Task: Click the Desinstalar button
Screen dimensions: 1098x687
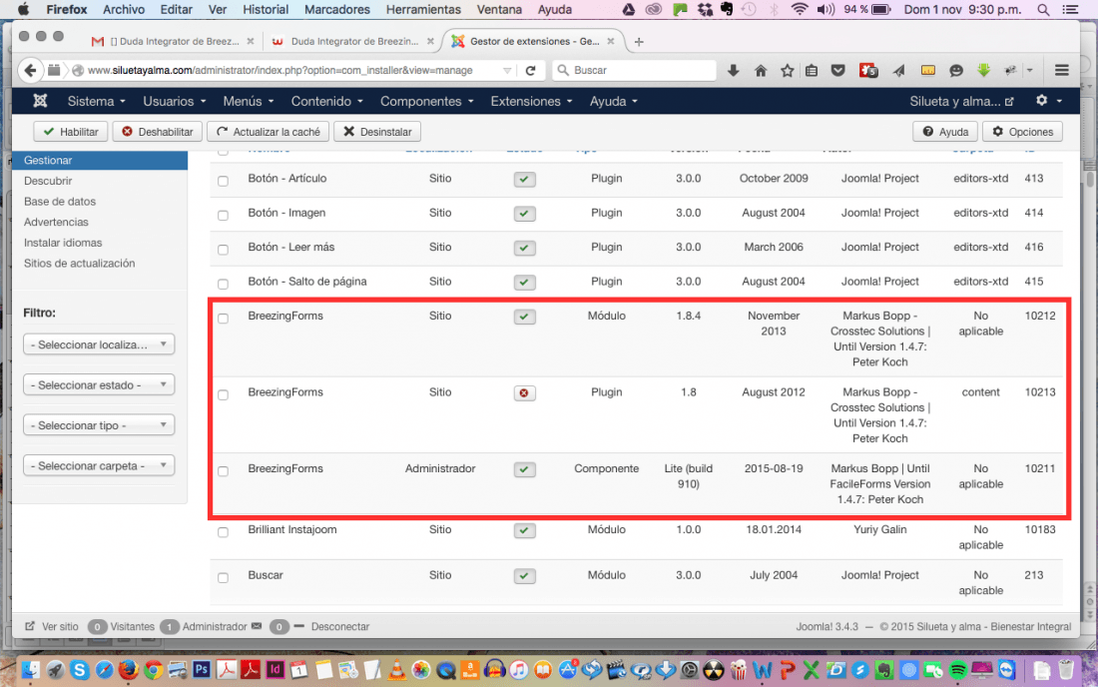Action: click(377, 132)
